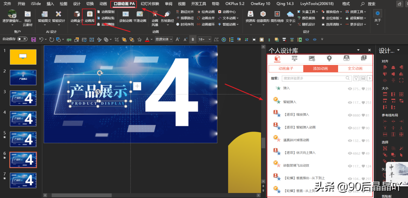Expand the 18+ font size dropdown
The height and width of the screenshot is (198, 408).
coord(204,40)
